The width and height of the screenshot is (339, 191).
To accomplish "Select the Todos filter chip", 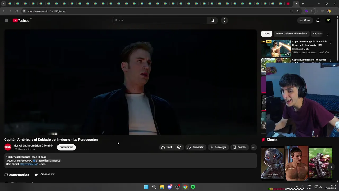I will tap(267, 34).
